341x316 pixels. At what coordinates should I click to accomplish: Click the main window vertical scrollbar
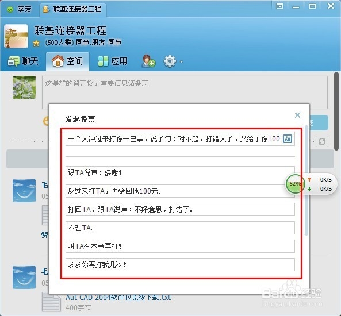tap(336, 111)
